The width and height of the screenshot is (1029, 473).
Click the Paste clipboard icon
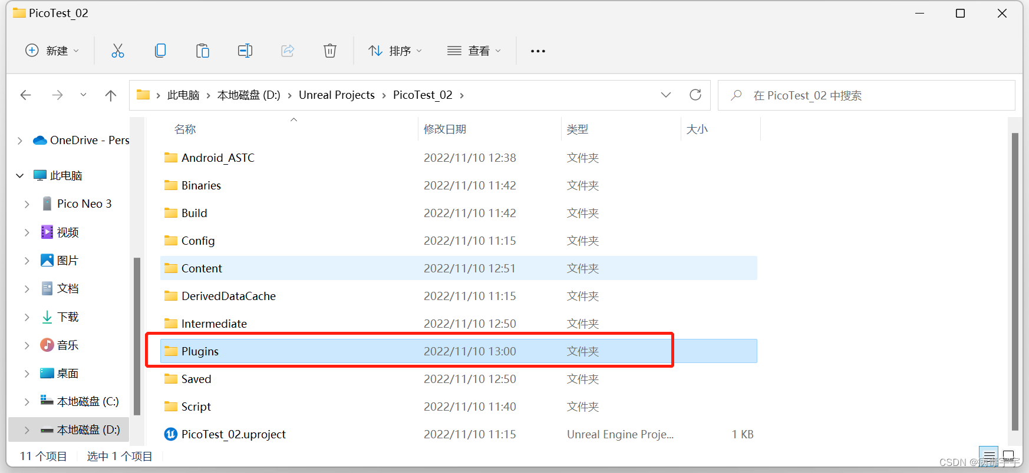click(203, 51)
